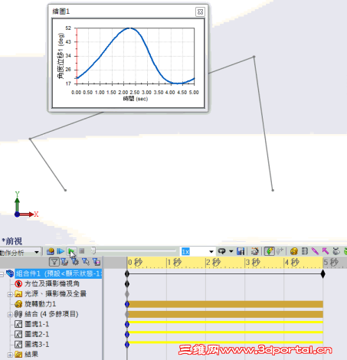Select 結合 (4 多餘項目) tree item

[51, 314]
